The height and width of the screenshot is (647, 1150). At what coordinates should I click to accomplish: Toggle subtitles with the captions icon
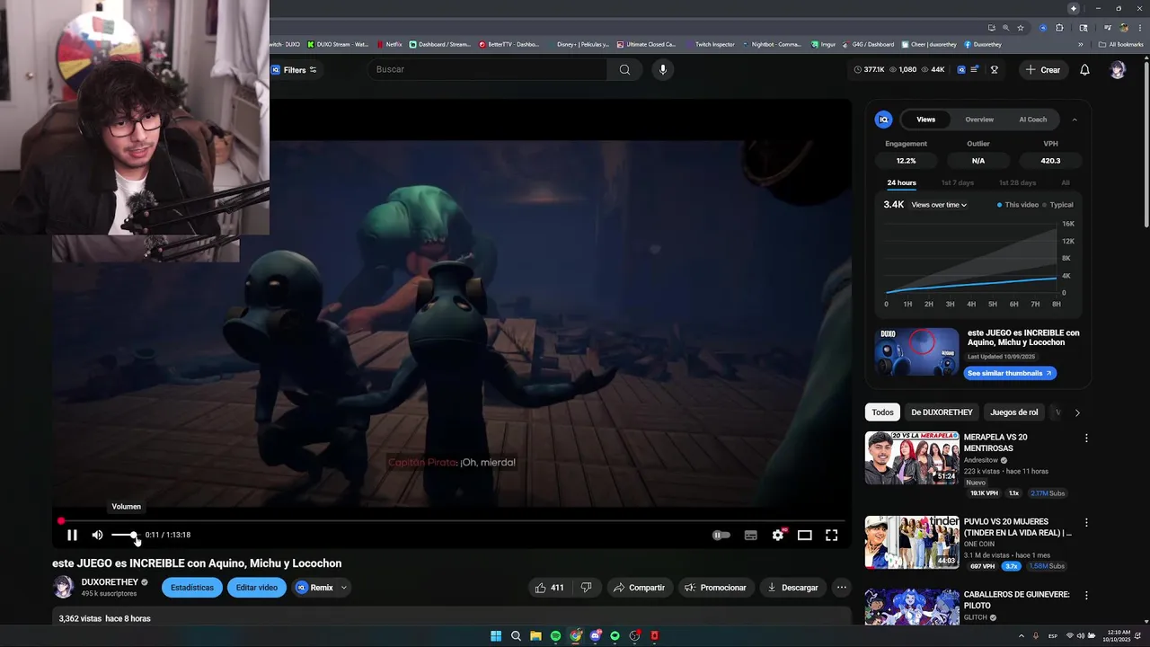click(750, 535)
